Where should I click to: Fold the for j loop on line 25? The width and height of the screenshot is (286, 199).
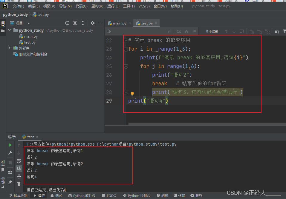point(126,66)
